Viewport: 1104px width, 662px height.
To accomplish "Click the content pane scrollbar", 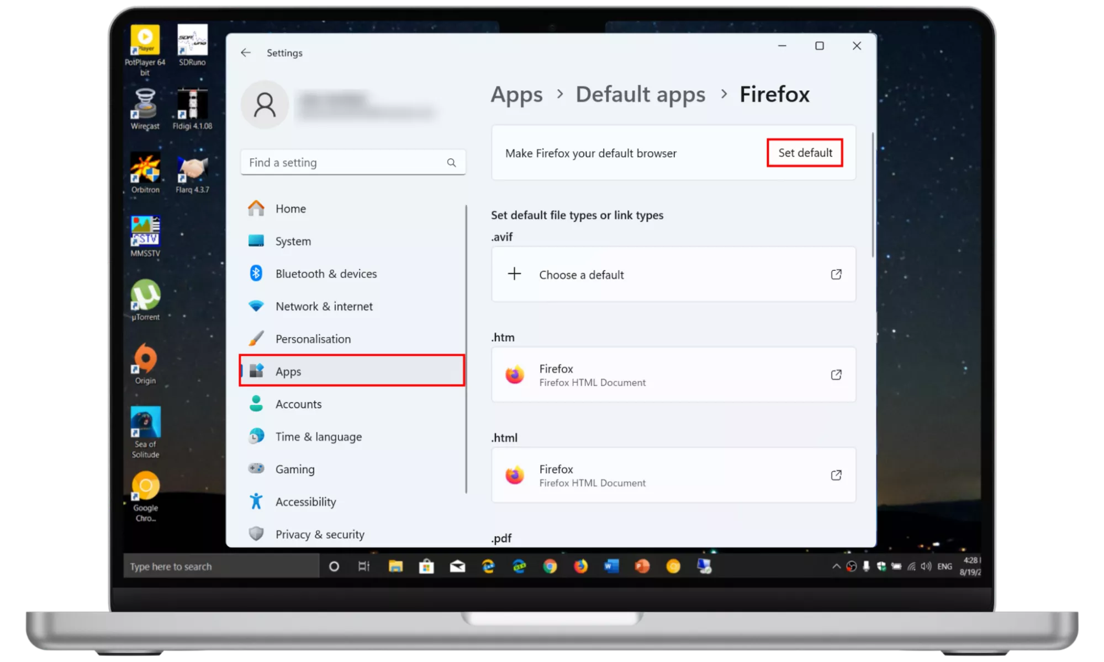I will click(873, 194).
